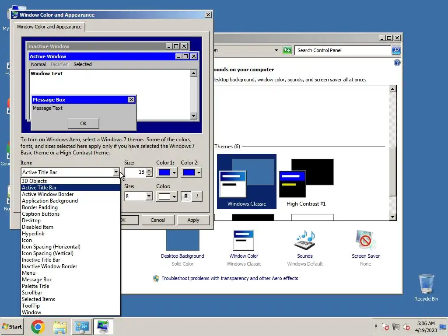448x336 pixels.
Task: Click the item Size value field
Action: pos(136,172)
